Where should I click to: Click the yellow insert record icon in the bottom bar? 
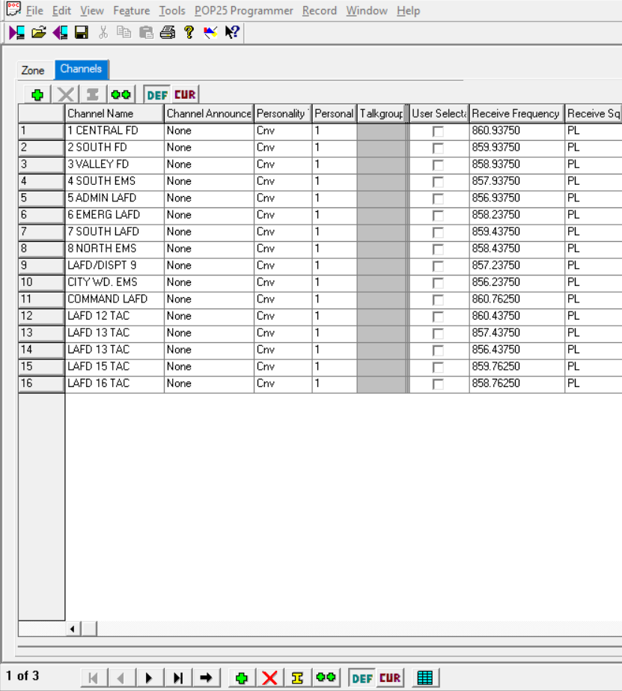[297, 678]
